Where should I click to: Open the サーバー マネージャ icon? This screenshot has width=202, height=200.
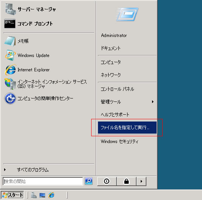(x=11, y=9)
